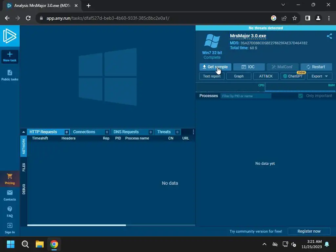Start a New task

(10, 57)
